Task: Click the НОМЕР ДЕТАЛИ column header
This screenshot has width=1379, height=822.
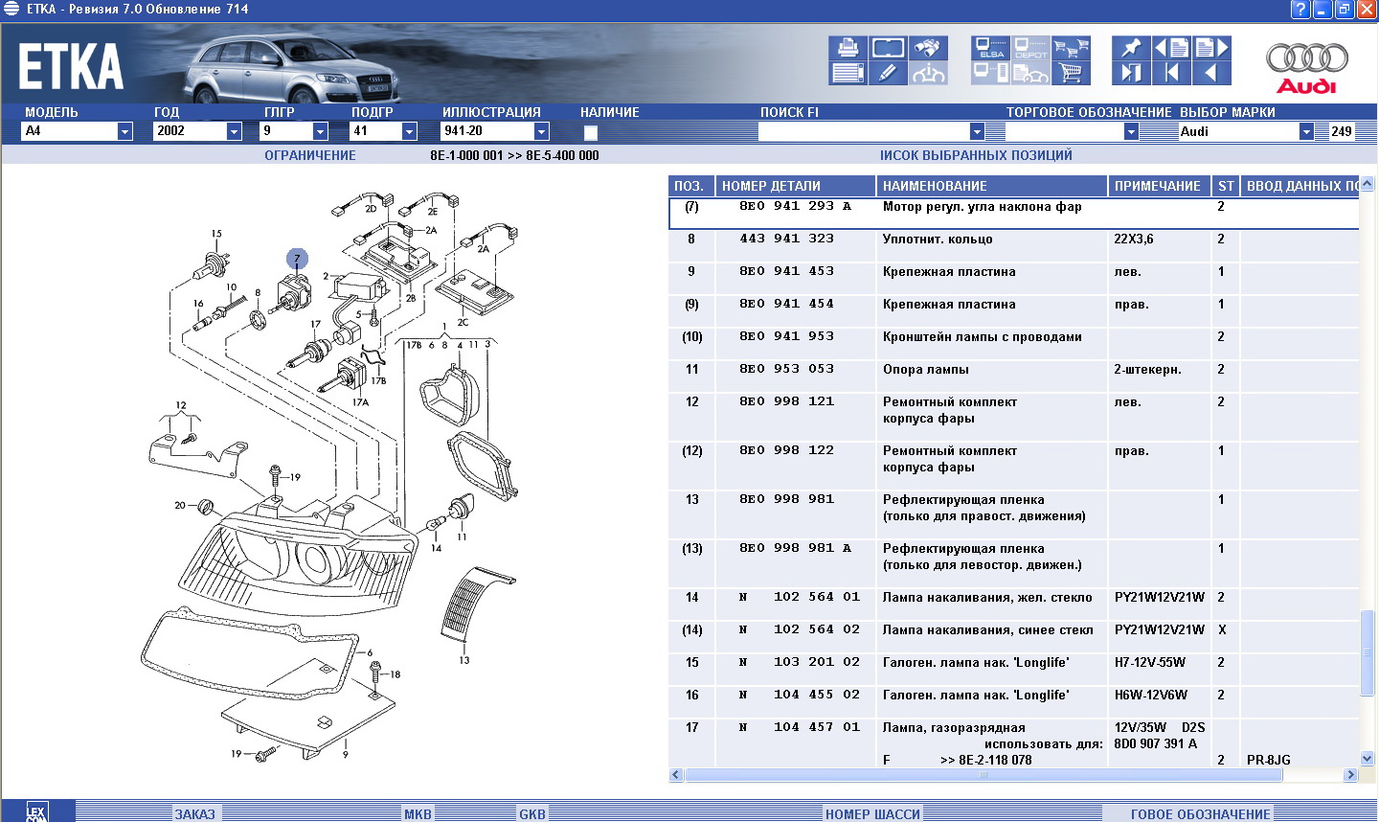Action: (x=796, y=186)
